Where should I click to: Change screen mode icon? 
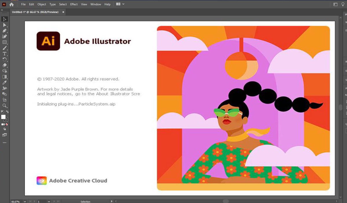point(5,135)
